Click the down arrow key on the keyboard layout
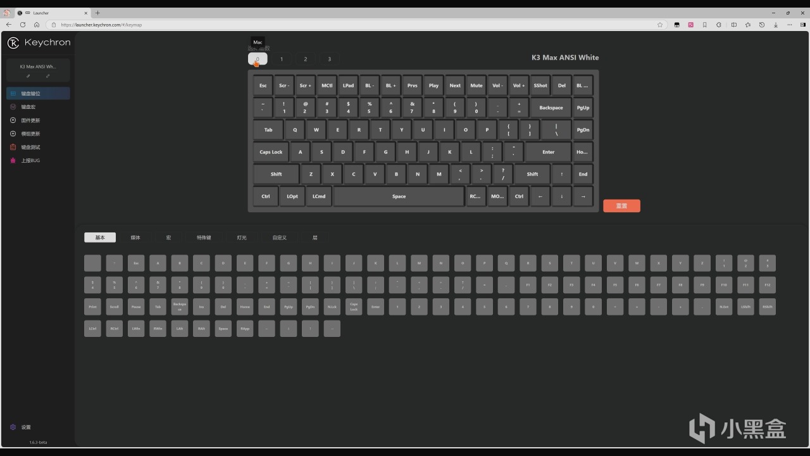The width and height of the screenshot is (810, 456). (x=561, y=196)
